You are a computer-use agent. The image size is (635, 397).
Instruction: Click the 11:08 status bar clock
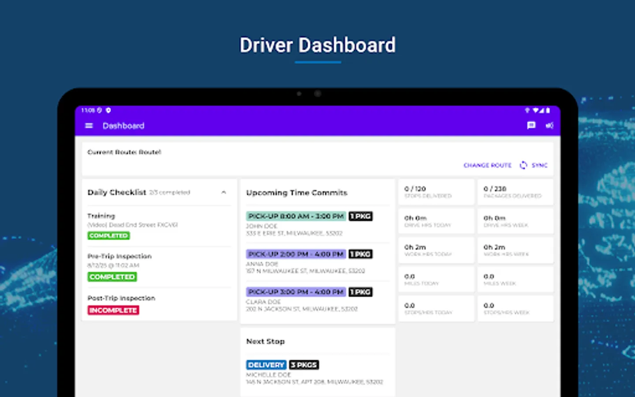[88, 110]
